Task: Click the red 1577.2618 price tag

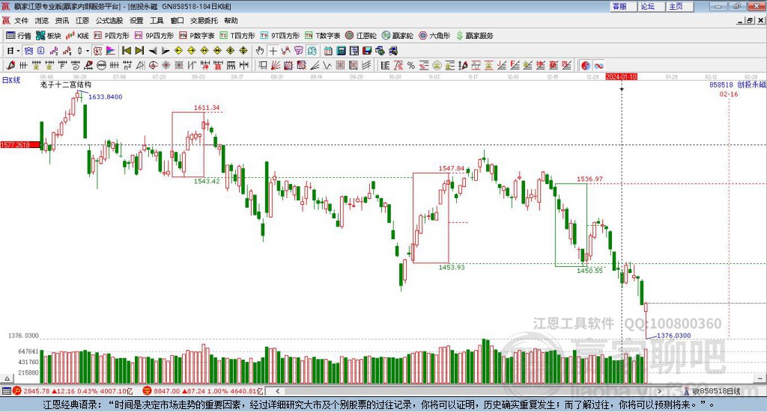Action: coord(20,145)
